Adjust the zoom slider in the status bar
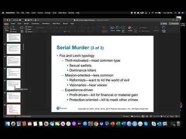Viewport: 186px width, 139px height. [161, 116]
